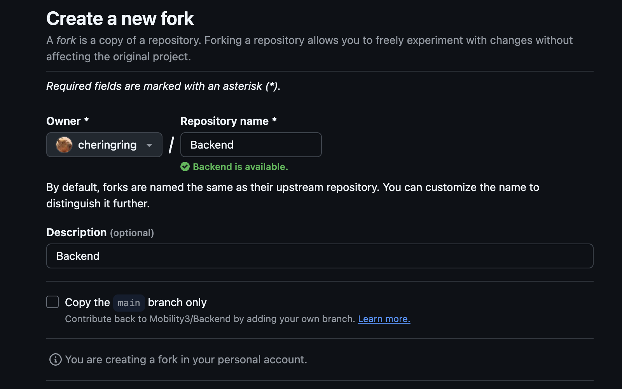Click into the Description text field
Image resolution: width=622 pixels, height=389 pixels.
pos(320,256)
